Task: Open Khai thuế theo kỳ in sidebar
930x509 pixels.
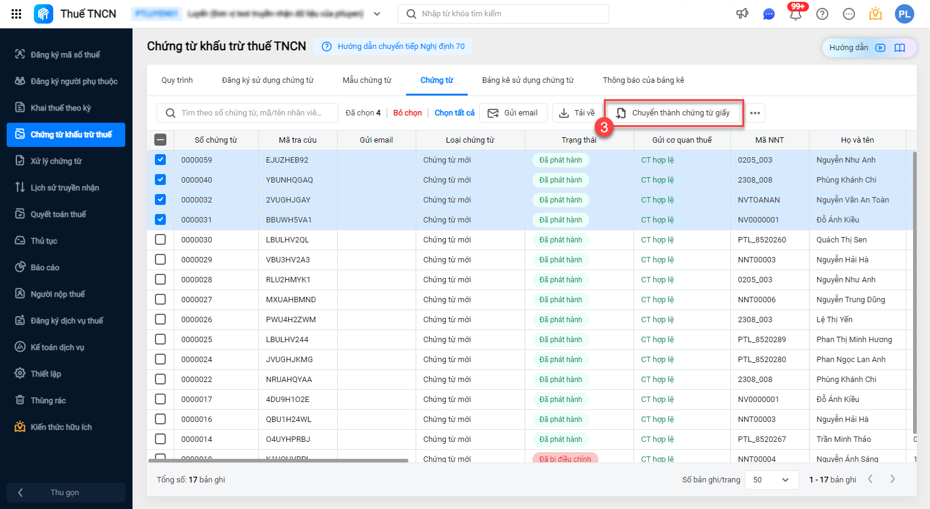Action: (66, 108)
